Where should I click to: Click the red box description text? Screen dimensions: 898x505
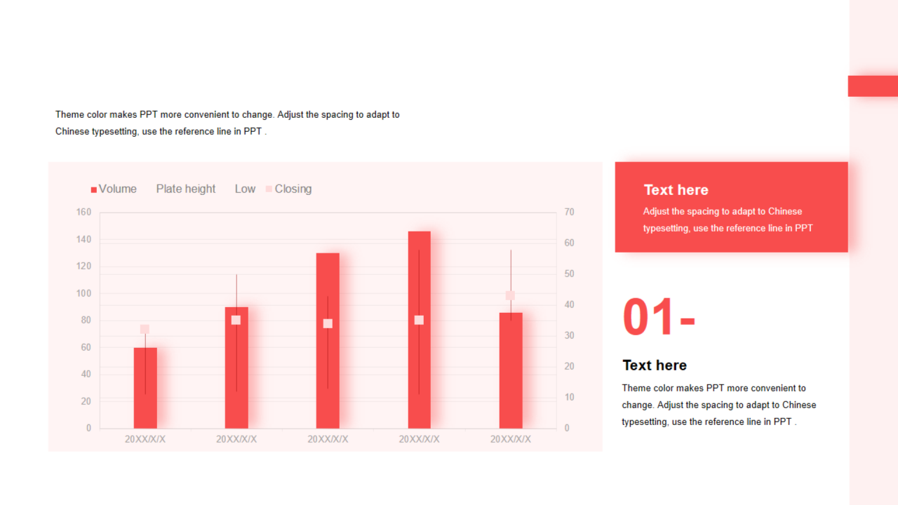point(728,220)
